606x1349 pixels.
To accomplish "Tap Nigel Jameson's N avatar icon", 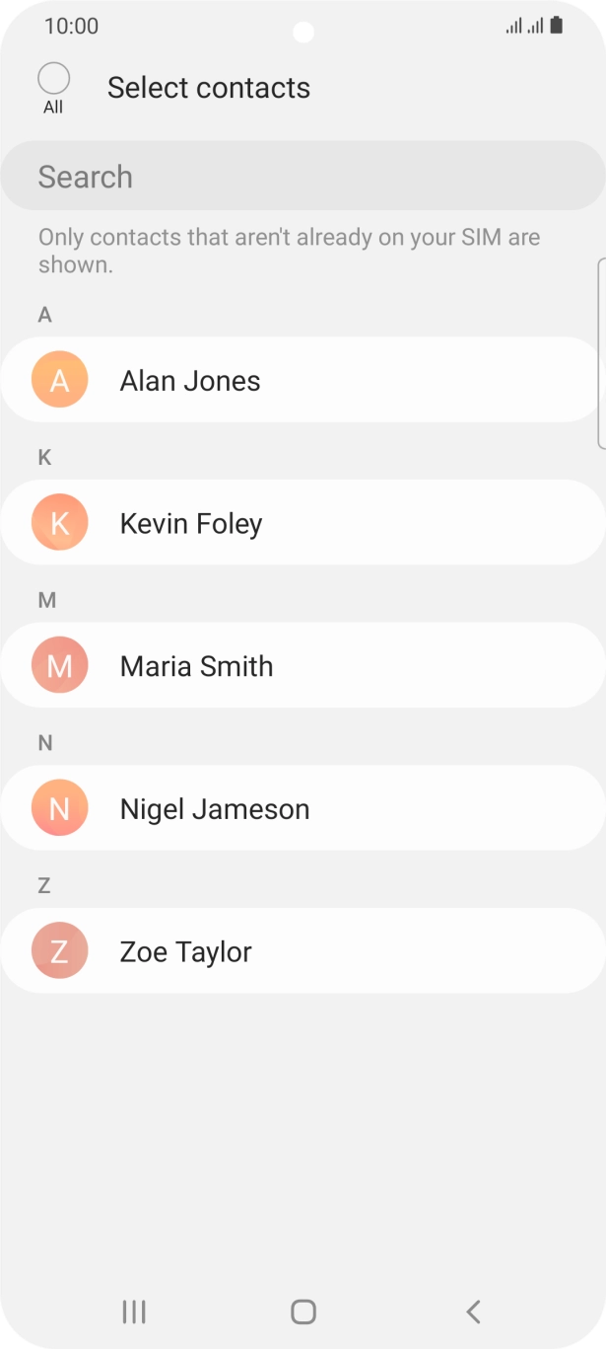I will [x=59, y=809].
